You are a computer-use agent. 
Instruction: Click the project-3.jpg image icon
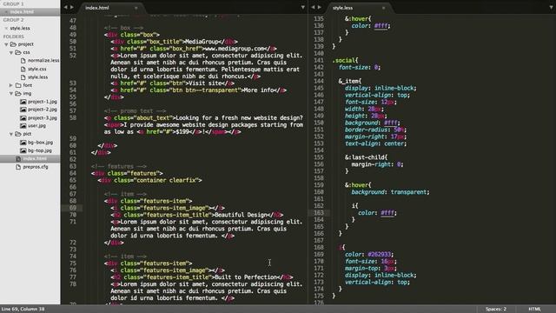click(x=23, y=118)
